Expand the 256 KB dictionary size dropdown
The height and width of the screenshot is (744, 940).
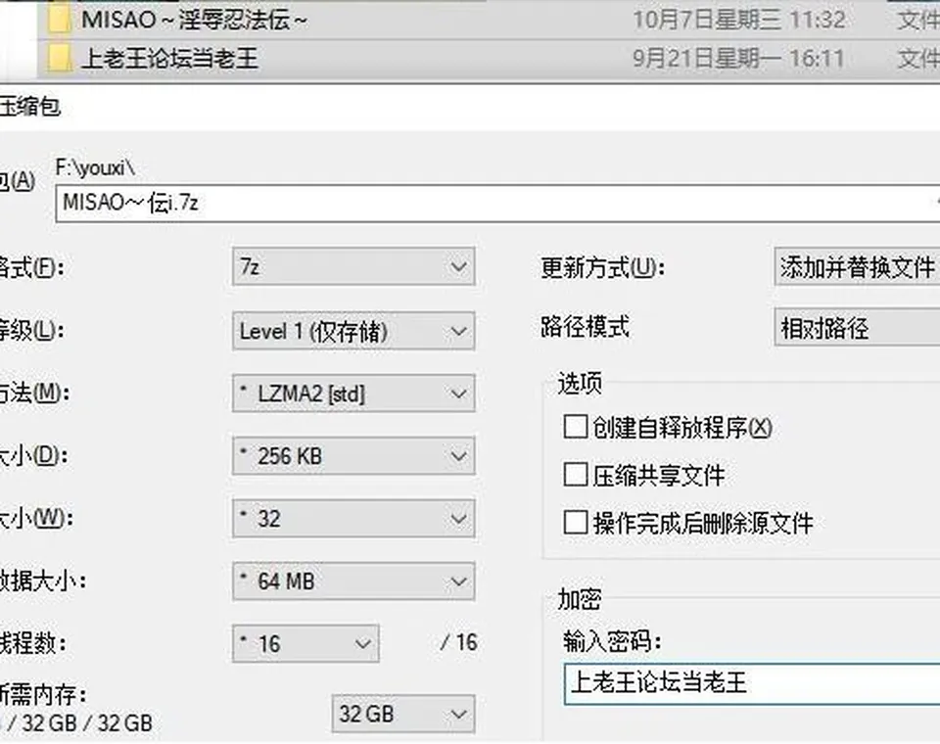[x=353, y=456]
